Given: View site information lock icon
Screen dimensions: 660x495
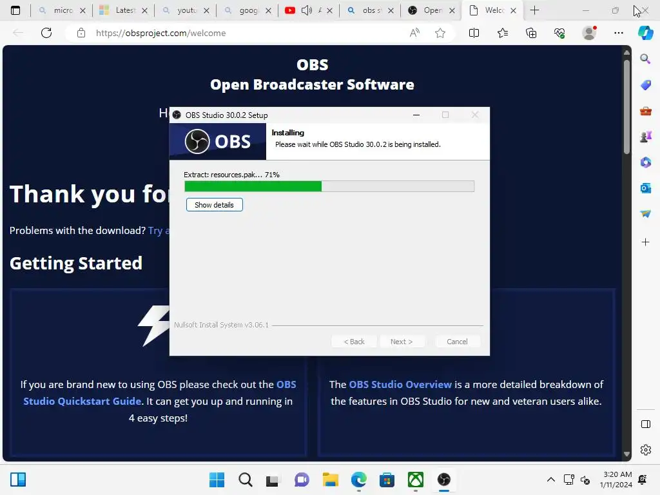Looking at the screenshot, I should pos(81,33).
